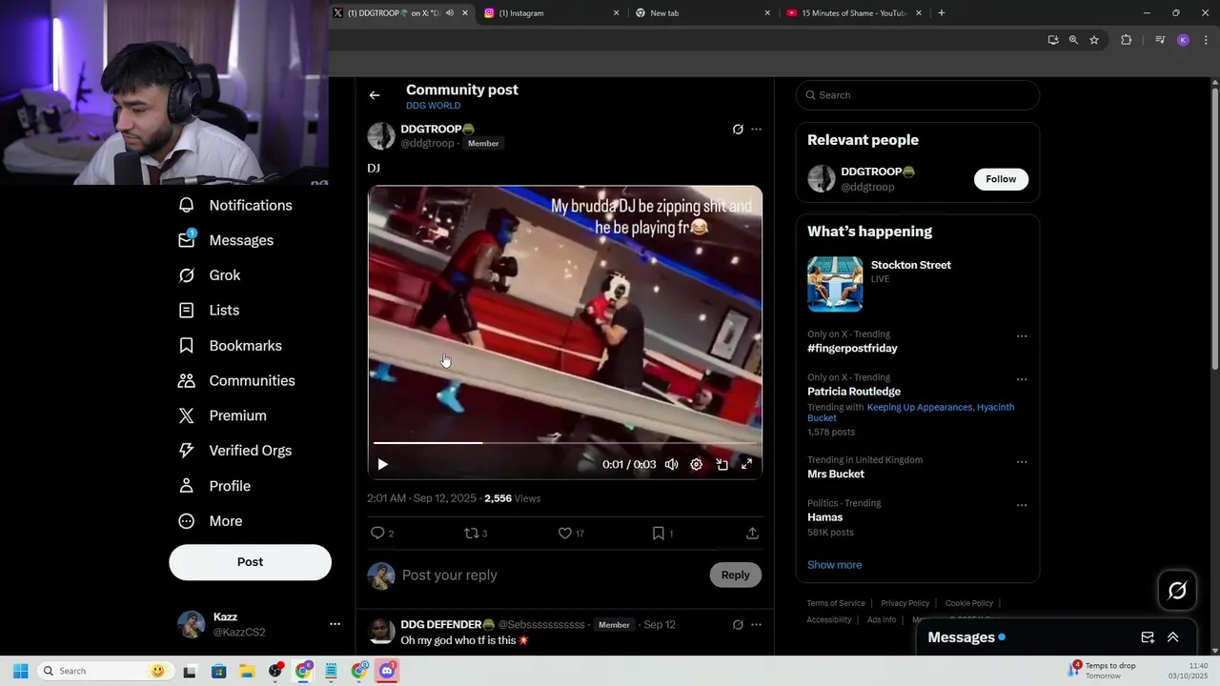Open Premium in the sidebar
Screen dimensions: 1220x686
[223, 416]
